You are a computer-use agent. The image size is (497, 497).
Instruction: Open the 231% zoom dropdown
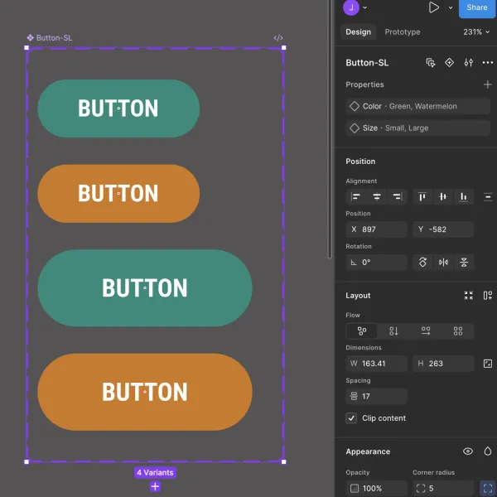click(x=476, y=32)
